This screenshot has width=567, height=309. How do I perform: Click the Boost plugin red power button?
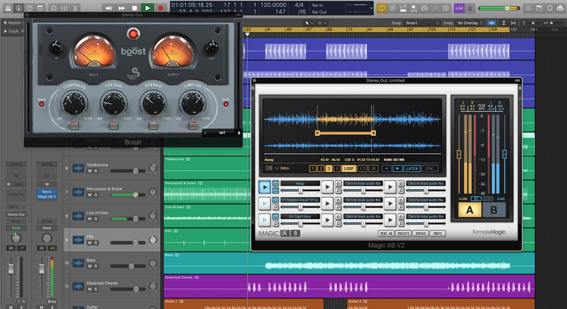coord(133,33)
